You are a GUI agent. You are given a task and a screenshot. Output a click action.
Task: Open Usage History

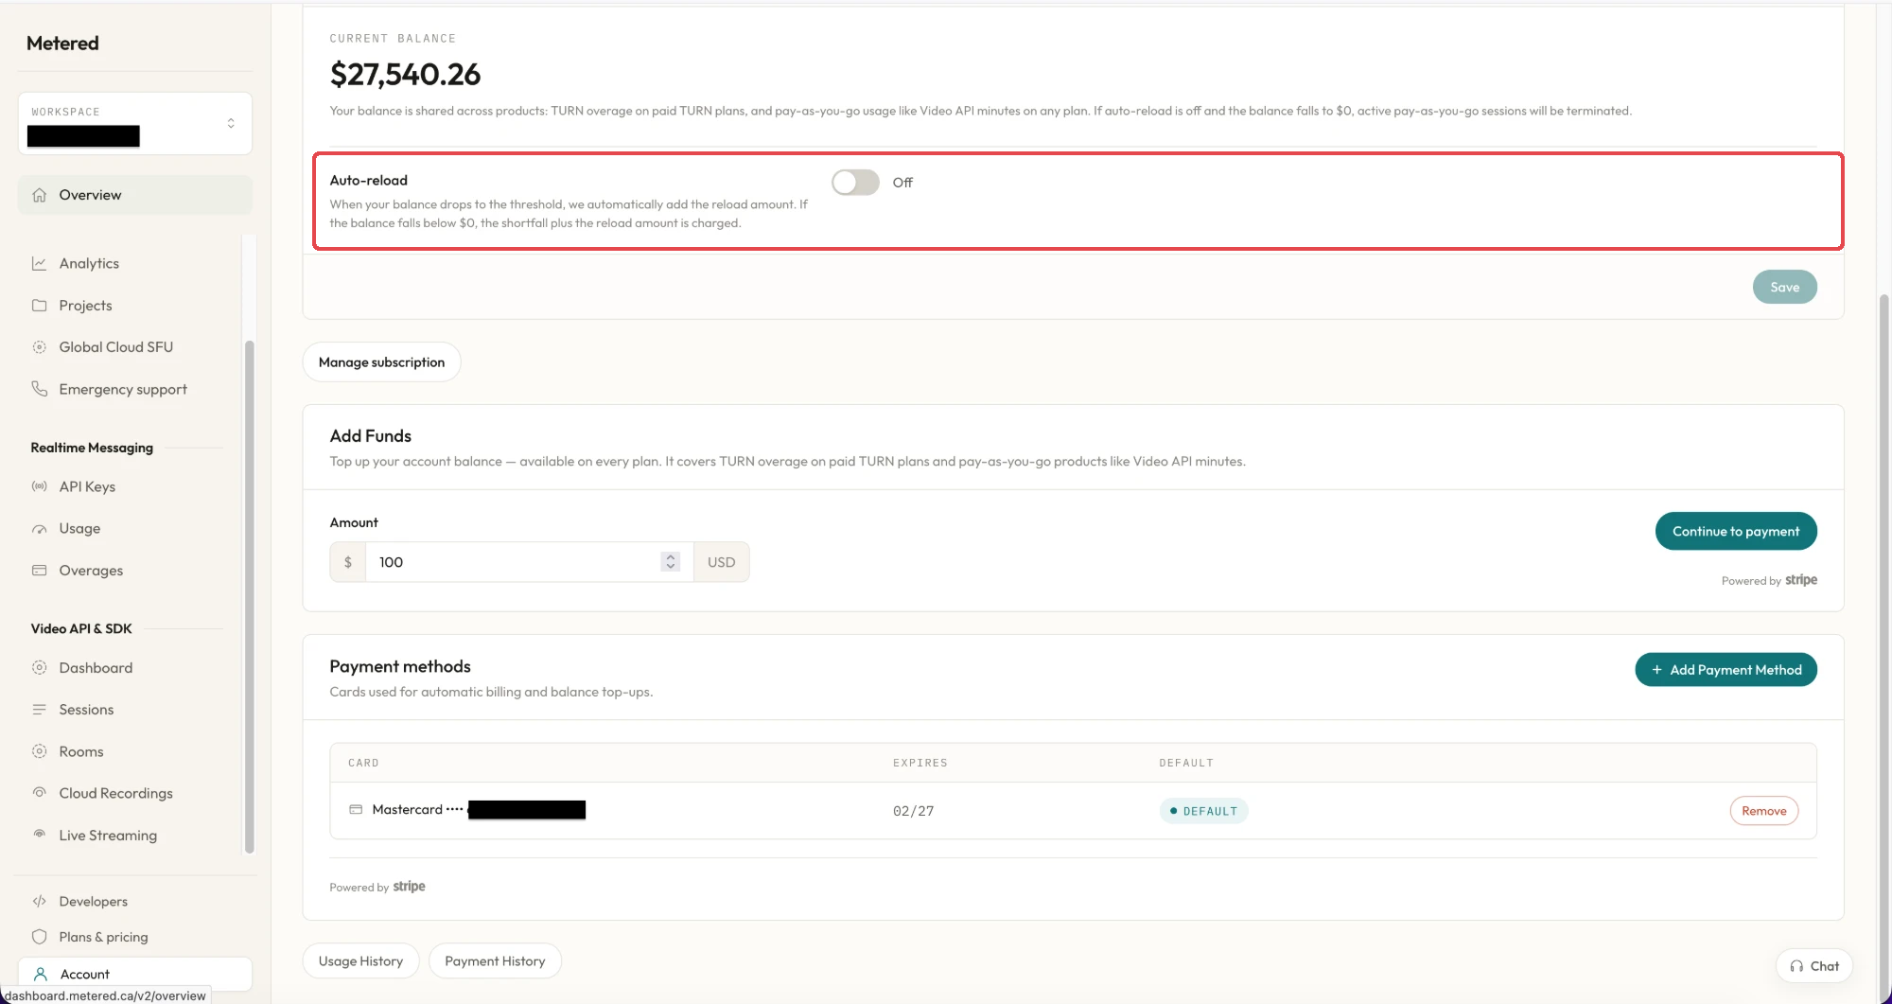click(x=360, y=960)
